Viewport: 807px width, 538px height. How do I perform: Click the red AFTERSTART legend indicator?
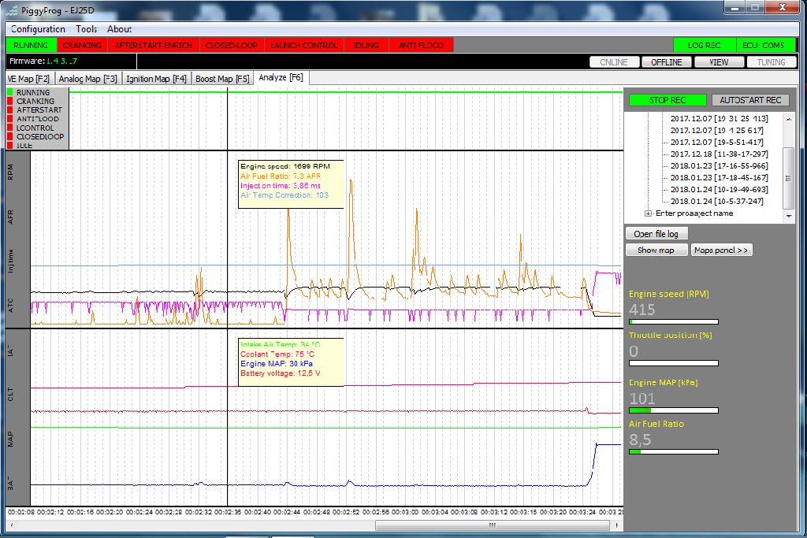(9, 110)
